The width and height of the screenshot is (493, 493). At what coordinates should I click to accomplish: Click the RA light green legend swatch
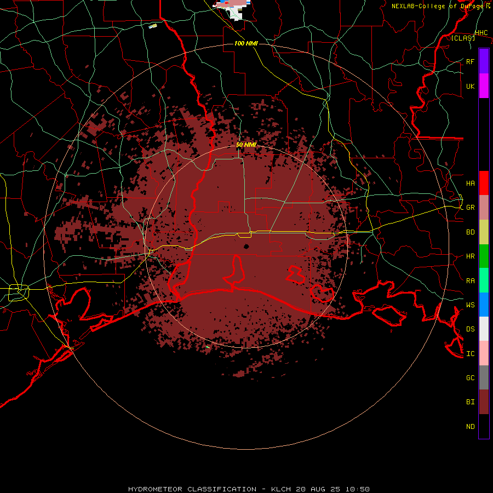coord(484,280)
